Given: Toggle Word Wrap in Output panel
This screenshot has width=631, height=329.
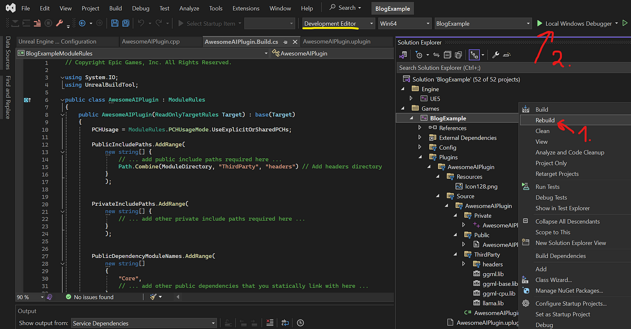Looking at the screenshot, I should click(x=285, y=323).
